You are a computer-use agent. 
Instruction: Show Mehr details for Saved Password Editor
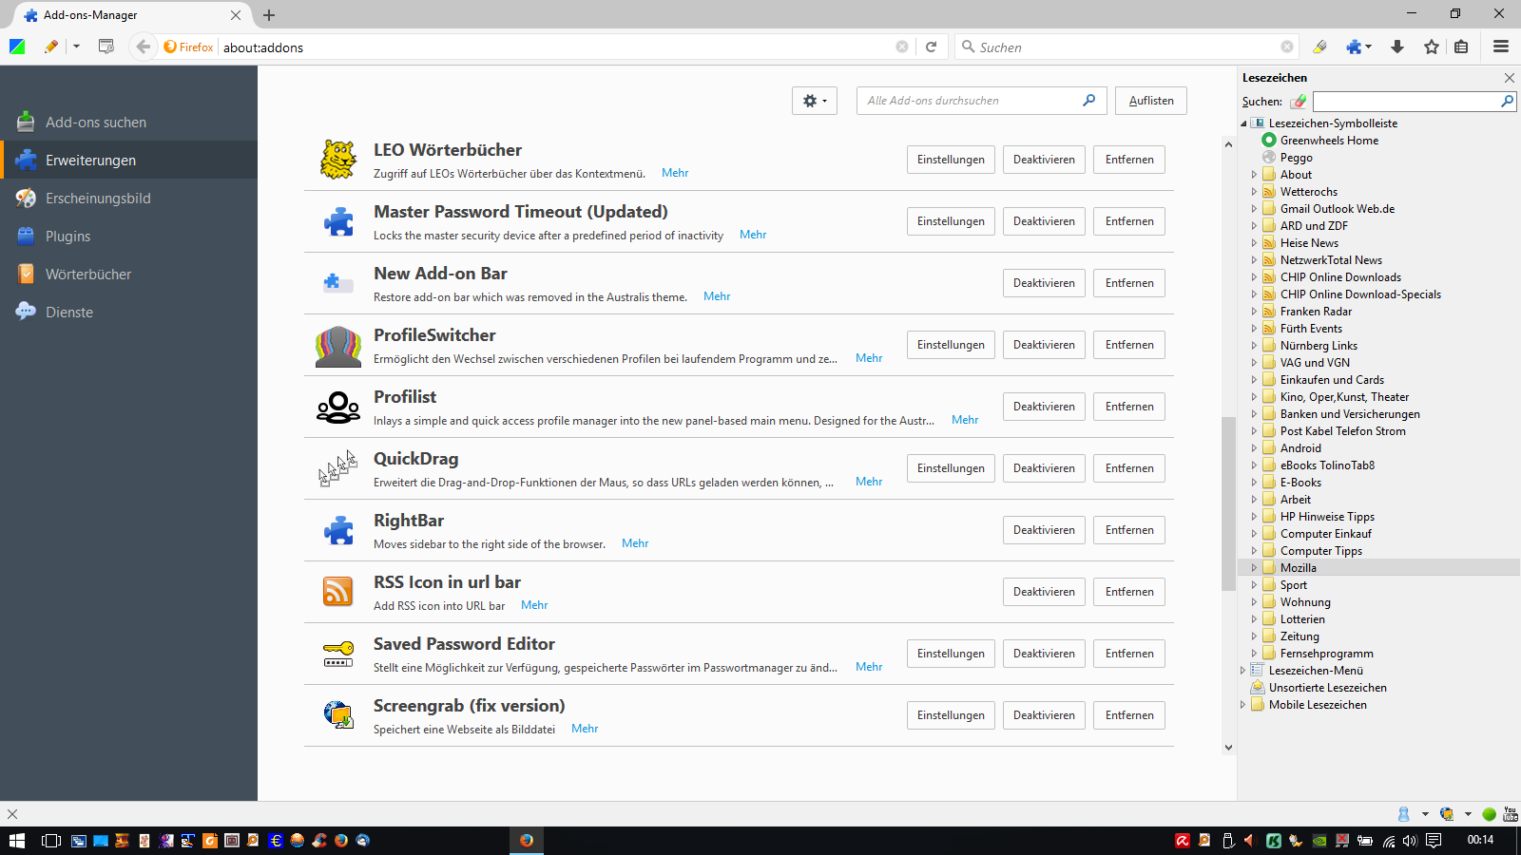(869, 667)
